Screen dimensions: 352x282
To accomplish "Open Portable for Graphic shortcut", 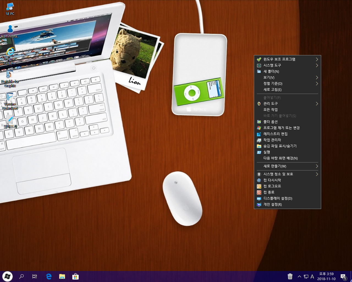I will pyautogui.click(x=10, y=79).
